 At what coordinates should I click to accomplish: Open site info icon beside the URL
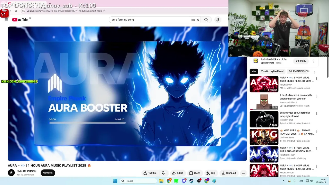(23, 11)
